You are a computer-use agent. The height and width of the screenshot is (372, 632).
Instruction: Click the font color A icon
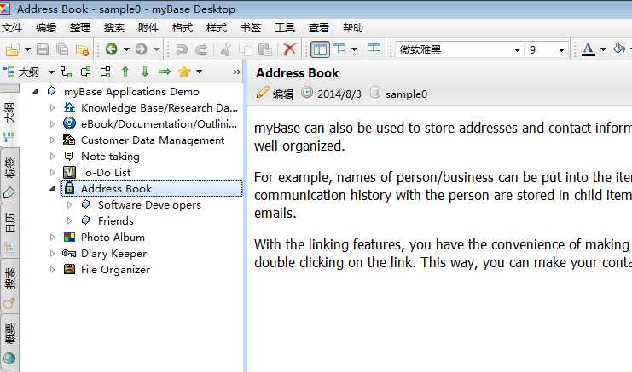[x=589, y=49]
